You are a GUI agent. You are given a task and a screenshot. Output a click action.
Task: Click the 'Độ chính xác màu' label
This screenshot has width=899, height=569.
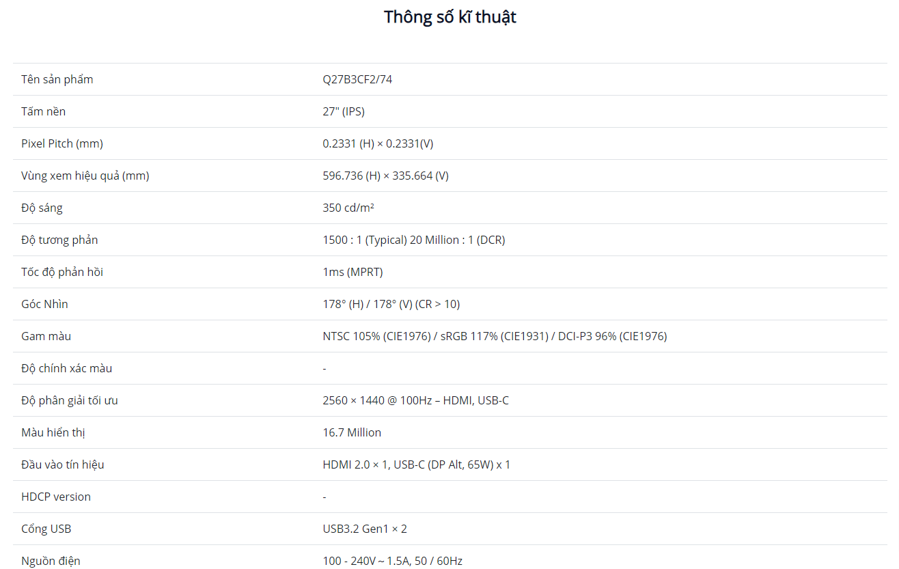click(x=66, y=368)
